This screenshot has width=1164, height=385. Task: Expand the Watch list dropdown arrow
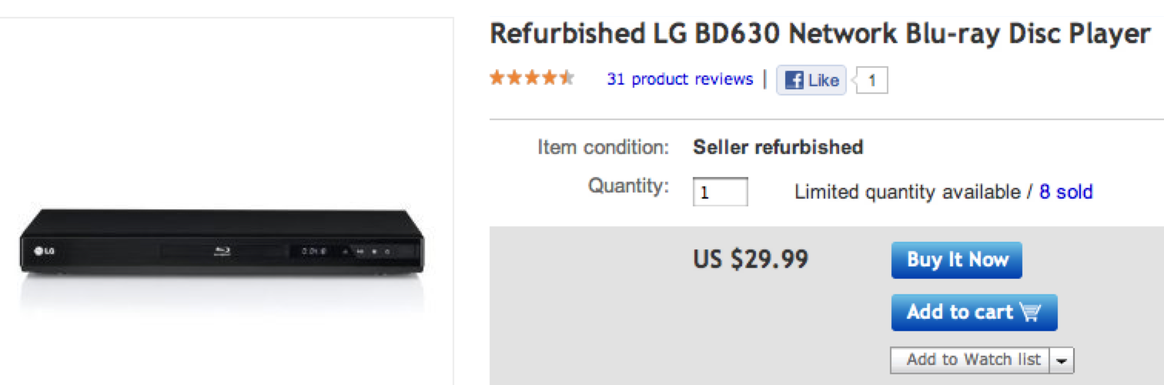point(1063,360)
